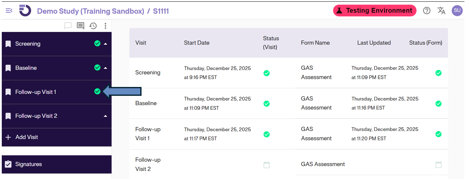Click the Testing Environment badge
The height and width of the screenshot is (180, 469).
[375, 11]
